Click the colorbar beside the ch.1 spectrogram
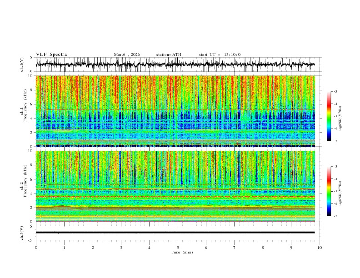 pos(329,116)
